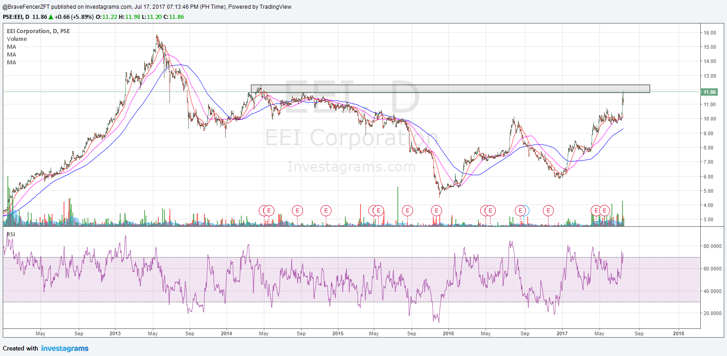Click the 2018 label on time axis
Viewport: 727px width, 356px height.
[678, 333]
